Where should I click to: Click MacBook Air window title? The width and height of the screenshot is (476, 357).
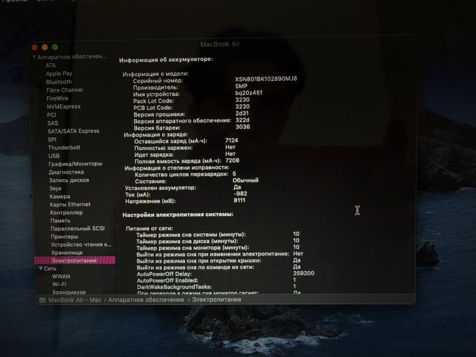point(220,44)
